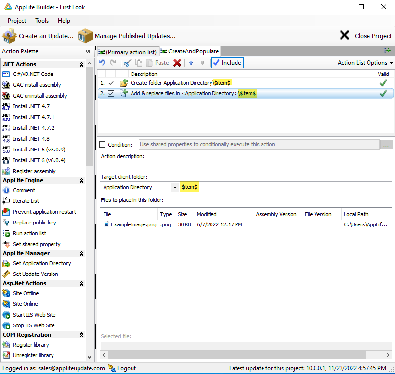Click the Undo arrow in action toolbar
Viewport: 395px width, 374px height.
point(102,63)
